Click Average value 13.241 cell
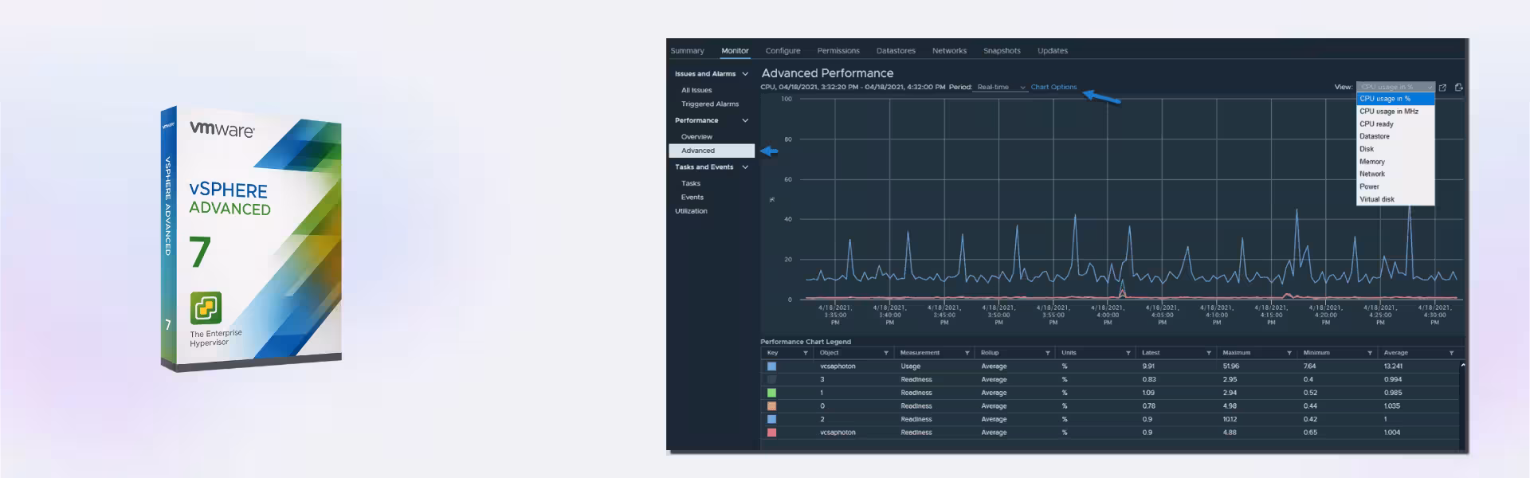The height and width of the screenshot is (478, 1530). tap(1393, 366)
